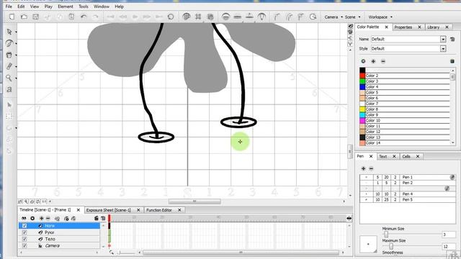Select the Paint bucket tool
This screenshot has width=461, height=259.
pos(9,55)
